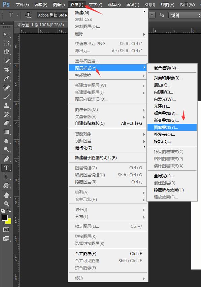
Task: Choose 图案叠加(Y)... from layer style submenu
Action: coord(172,128)
